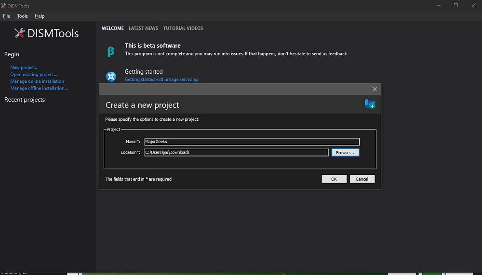Image resolution: width=482 pixels, height=275 pixels.
Task: Switch to the Latest News tab
Action: click(143, 28)
